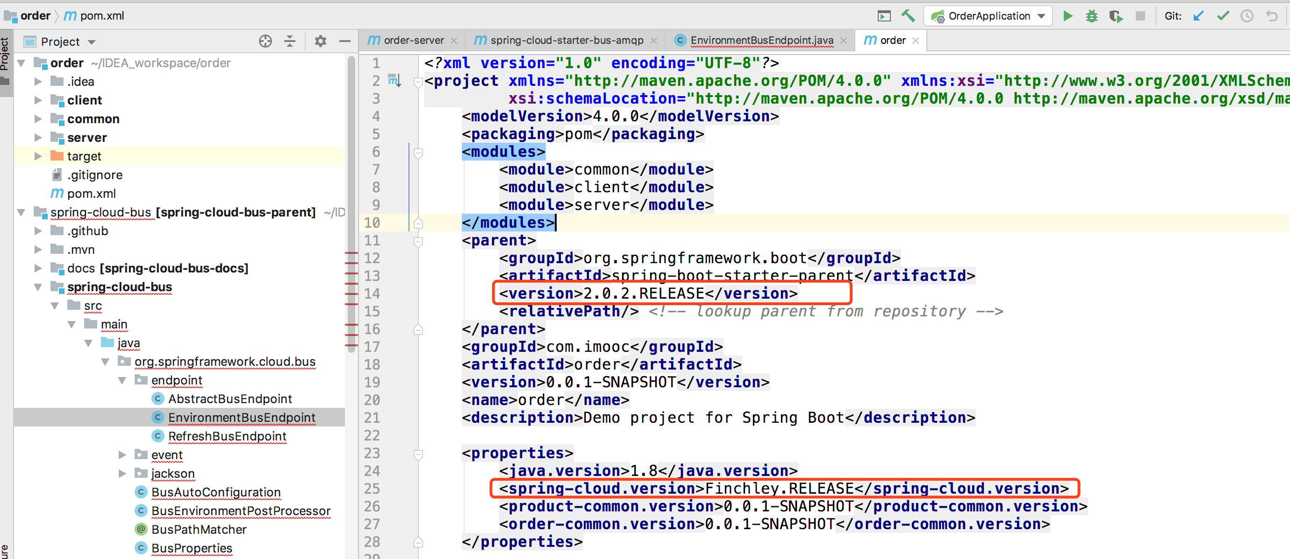Image resolution: width=1290 pixels, height=559 pixels.
Task: Click 0.0.1-SNAPSHOT on line 19
Action: (x=611, y=382)
